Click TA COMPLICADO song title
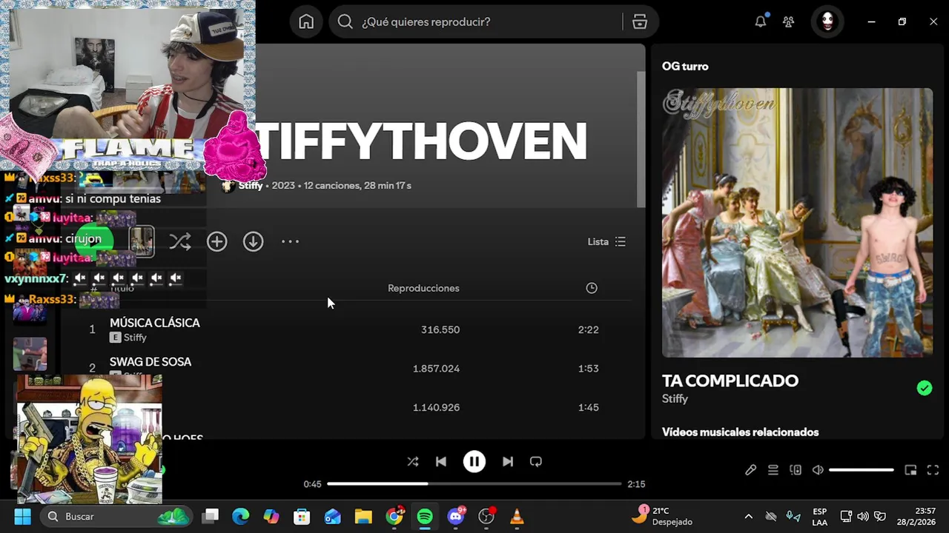 (x=730, y=381)
